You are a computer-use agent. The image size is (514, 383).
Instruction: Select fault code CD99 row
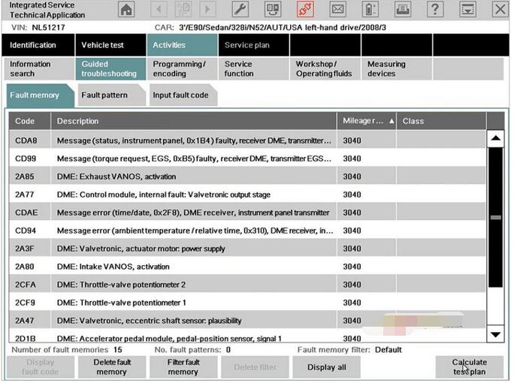coord(247,158)
